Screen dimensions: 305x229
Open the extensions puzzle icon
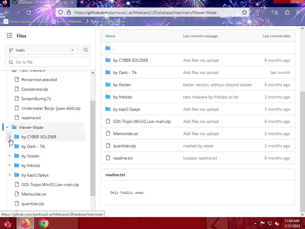pyautogui.click(x=287, y=13)
